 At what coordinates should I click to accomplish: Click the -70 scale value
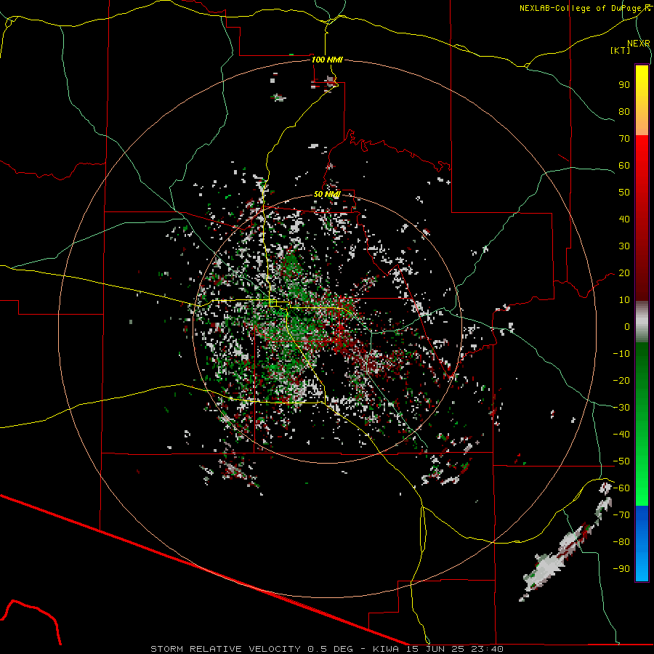[x=621, y=515]
